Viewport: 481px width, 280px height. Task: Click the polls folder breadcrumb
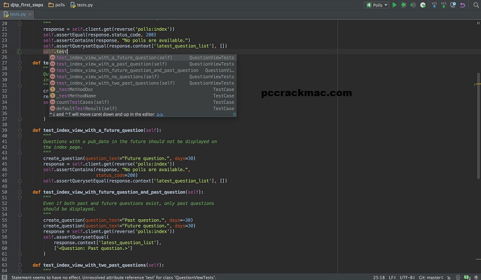point(56,5)
